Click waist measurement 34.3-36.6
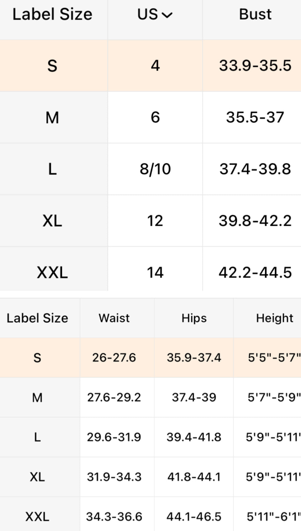This screenshot has height=531, width=301. click(114, 516)
